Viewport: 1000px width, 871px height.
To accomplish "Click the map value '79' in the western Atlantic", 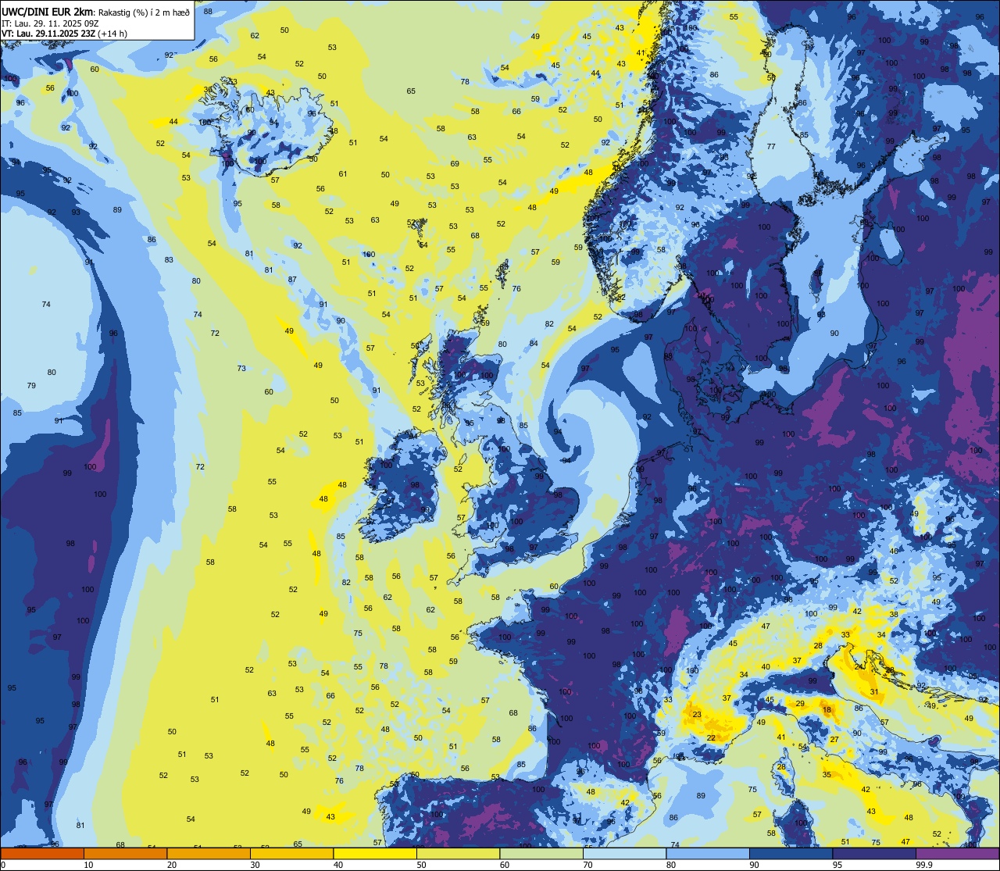I will tap(31, 385).
